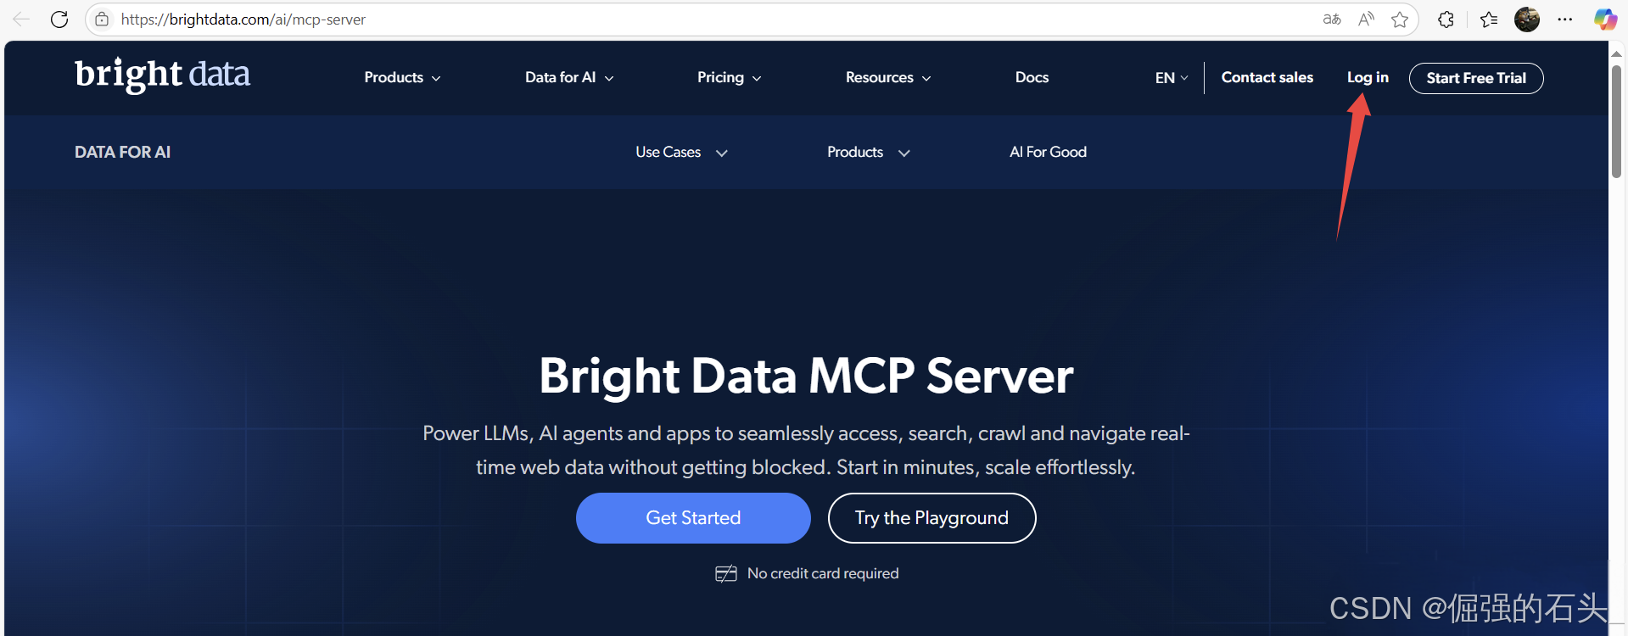Expand the Use Cases submenu

tap(681, 153)
